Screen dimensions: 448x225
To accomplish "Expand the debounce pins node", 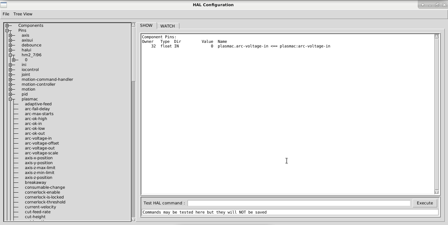I will 10,45.
